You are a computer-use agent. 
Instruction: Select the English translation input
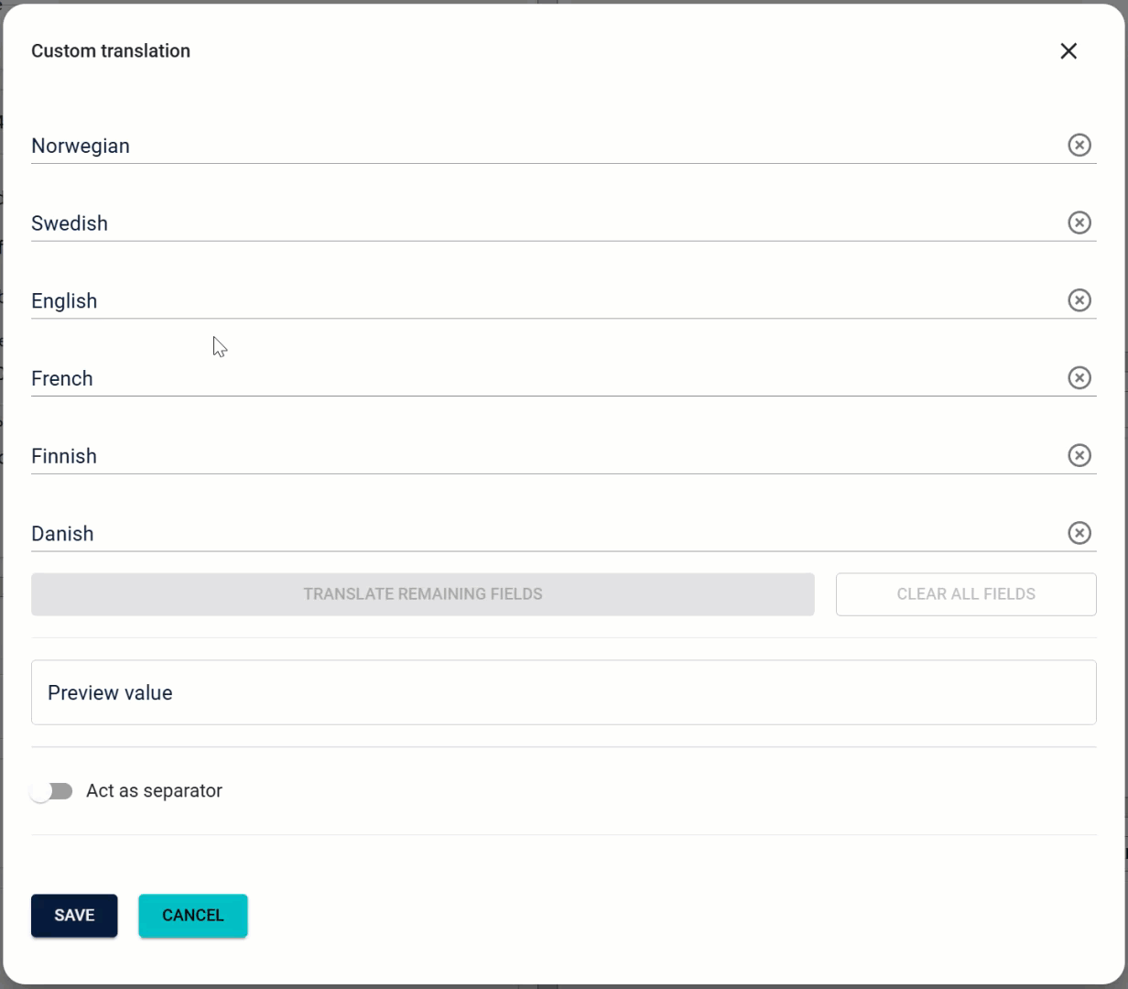point(540,301)
